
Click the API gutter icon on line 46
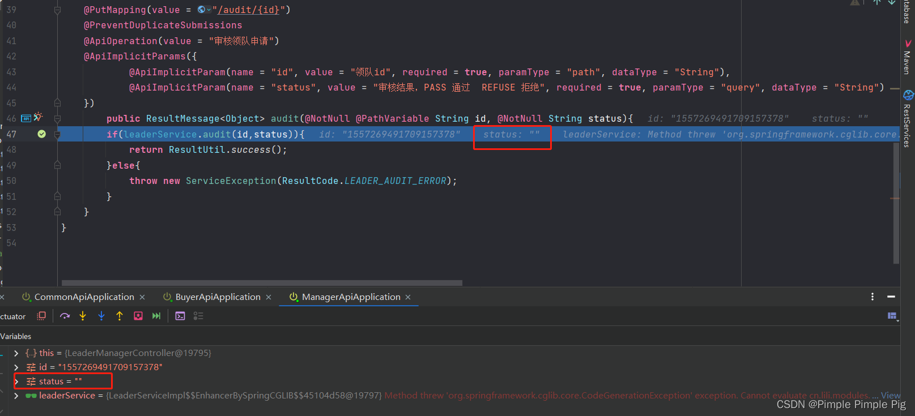tap(26, 118)
